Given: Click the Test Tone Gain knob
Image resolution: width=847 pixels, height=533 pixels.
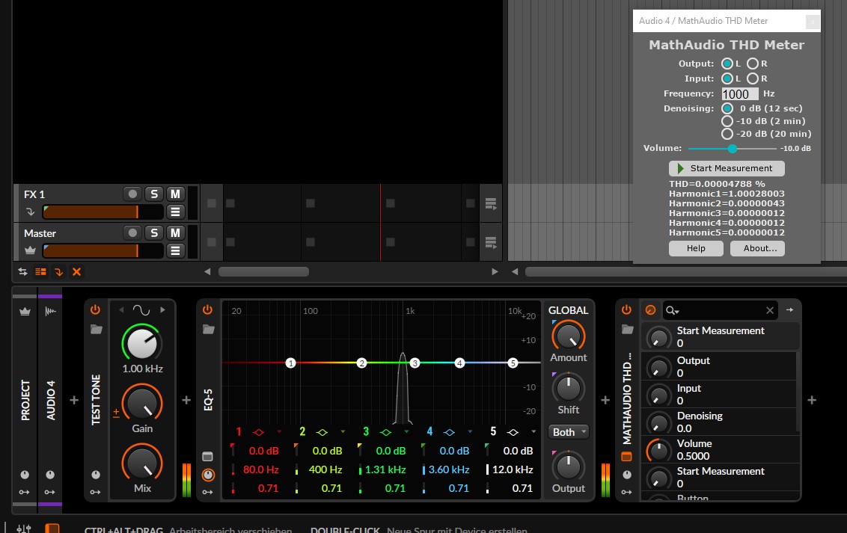Looking at the screenshot, I should [x=142, y=402].
